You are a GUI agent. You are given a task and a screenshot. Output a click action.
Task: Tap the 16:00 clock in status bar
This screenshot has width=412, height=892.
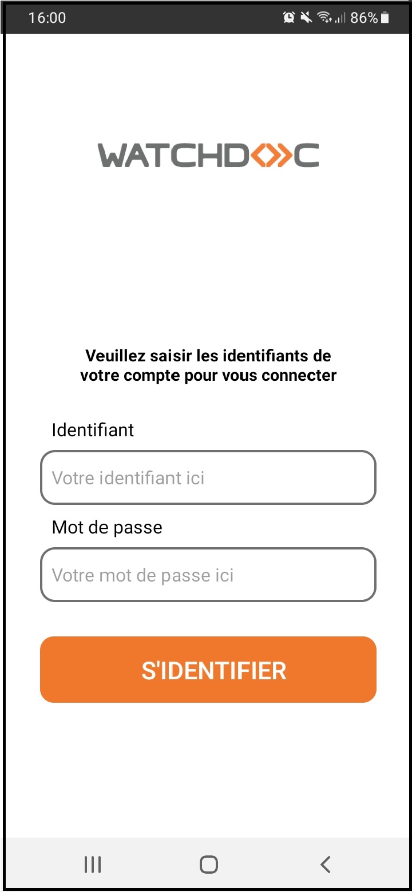(x=47, y=18)
